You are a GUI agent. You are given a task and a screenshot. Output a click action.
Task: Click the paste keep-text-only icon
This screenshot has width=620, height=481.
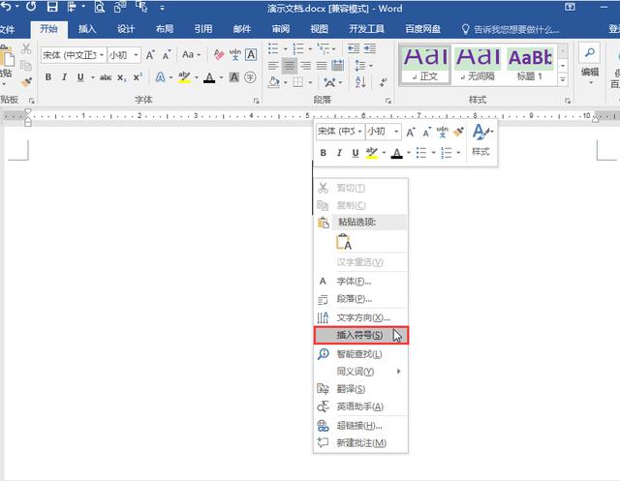tap(343, 243)
